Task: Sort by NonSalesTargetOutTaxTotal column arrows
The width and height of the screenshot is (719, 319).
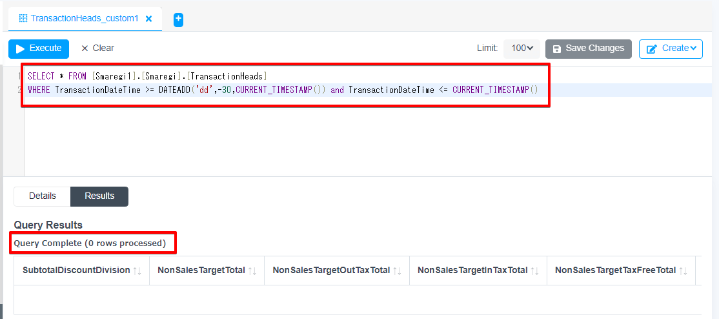Action: click(397, 271)
